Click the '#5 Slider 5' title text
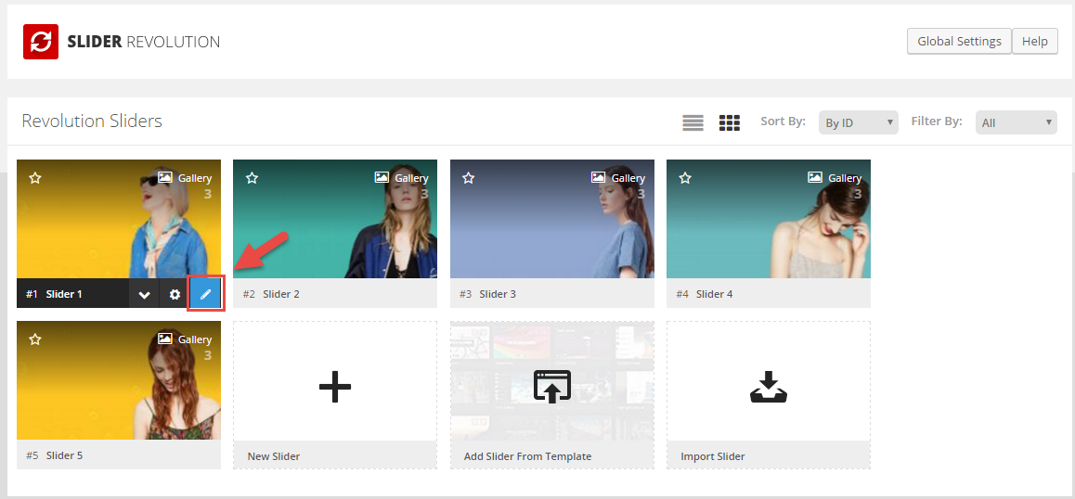This screenshot has height=499, width=1075. (54, 455)
